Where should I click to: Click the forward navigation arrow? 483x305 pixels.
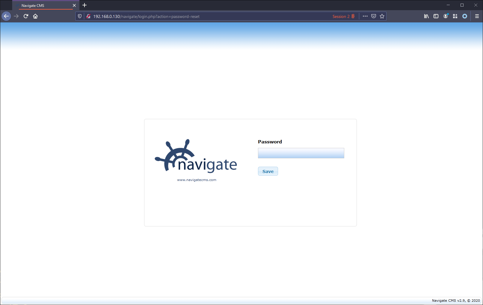(16, 16)
